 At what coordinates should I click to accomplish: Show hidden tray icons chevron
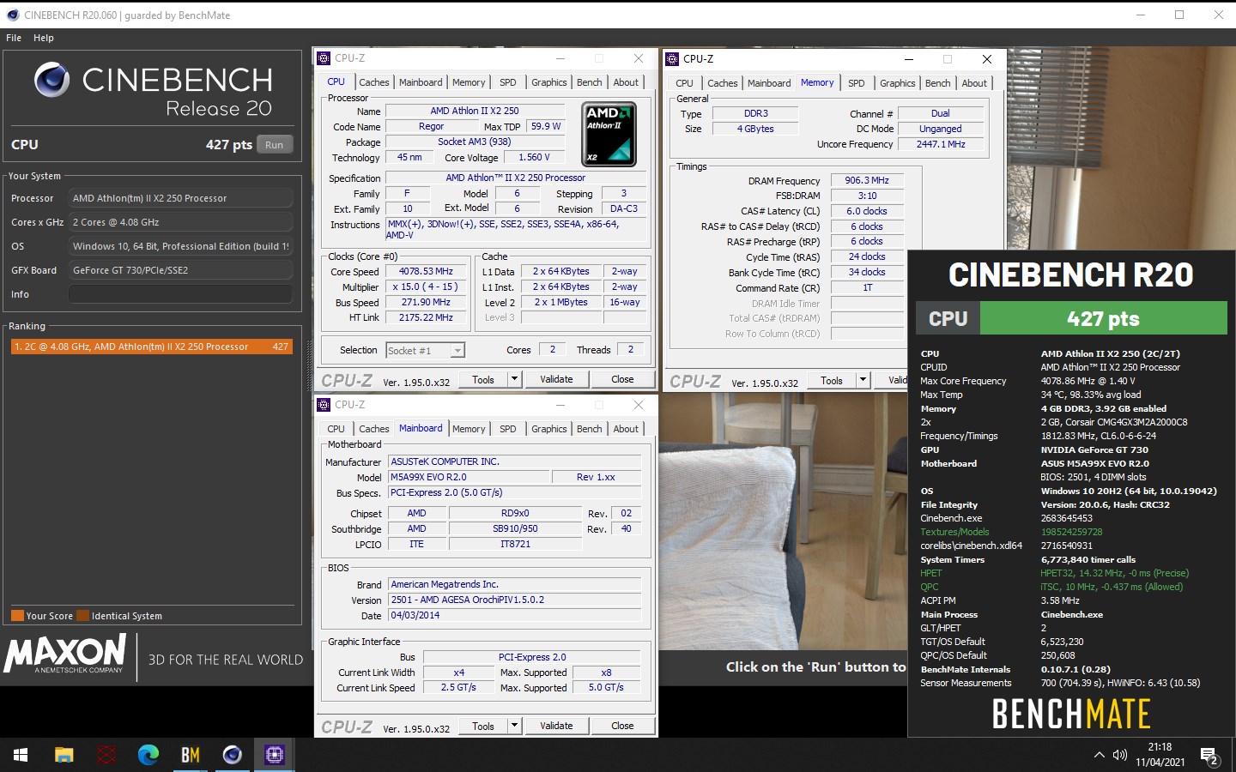pyautogui.click(x=1099, y=755)
